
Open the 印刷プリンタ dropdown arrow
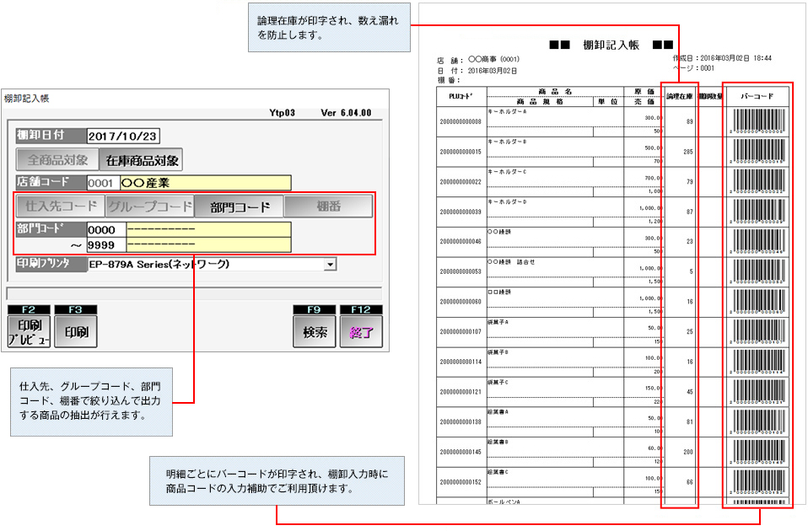pyautogui.click(x=331, y=264)
